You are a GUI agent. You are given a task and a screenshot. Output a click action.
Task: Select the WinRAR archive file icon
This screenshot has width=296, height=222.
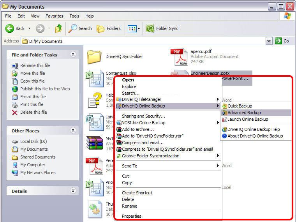pos(95,143)
